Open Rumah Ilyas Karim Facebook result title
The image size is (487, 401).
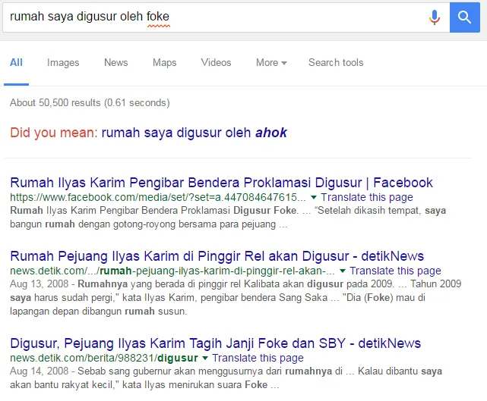pos(221,183)
